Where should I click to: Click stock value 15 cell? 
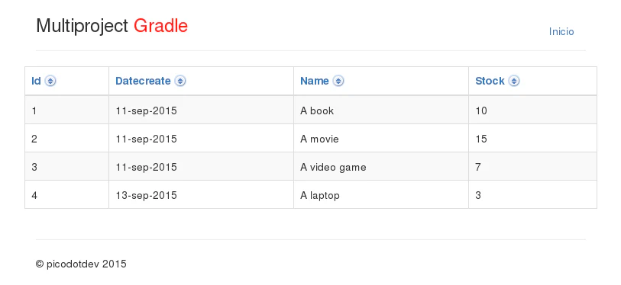532,139
